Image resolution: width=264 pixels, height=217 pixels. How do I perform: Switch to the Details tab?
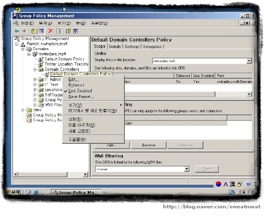pyautogui.click(x=115, y=47)
